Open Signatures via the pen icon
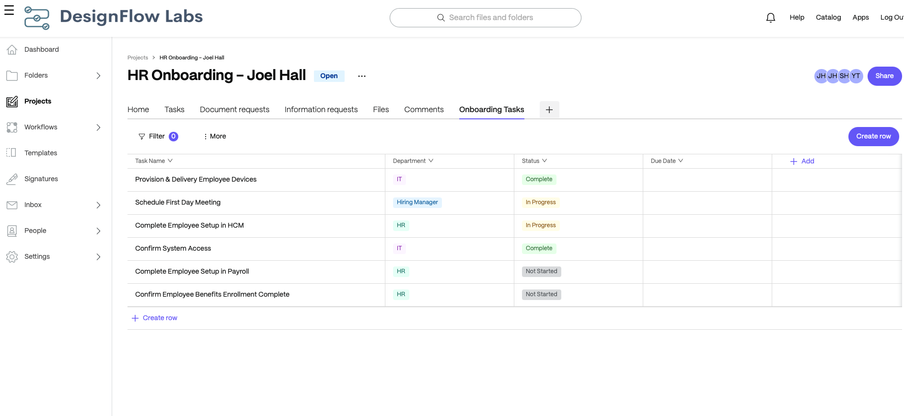Image resolution: width=904 pixels, height=416 pixels. click(12, 179)
